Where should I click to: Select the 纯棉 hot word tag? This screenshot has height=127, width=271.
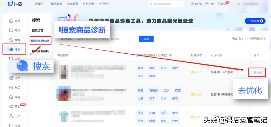coord(141,113)
